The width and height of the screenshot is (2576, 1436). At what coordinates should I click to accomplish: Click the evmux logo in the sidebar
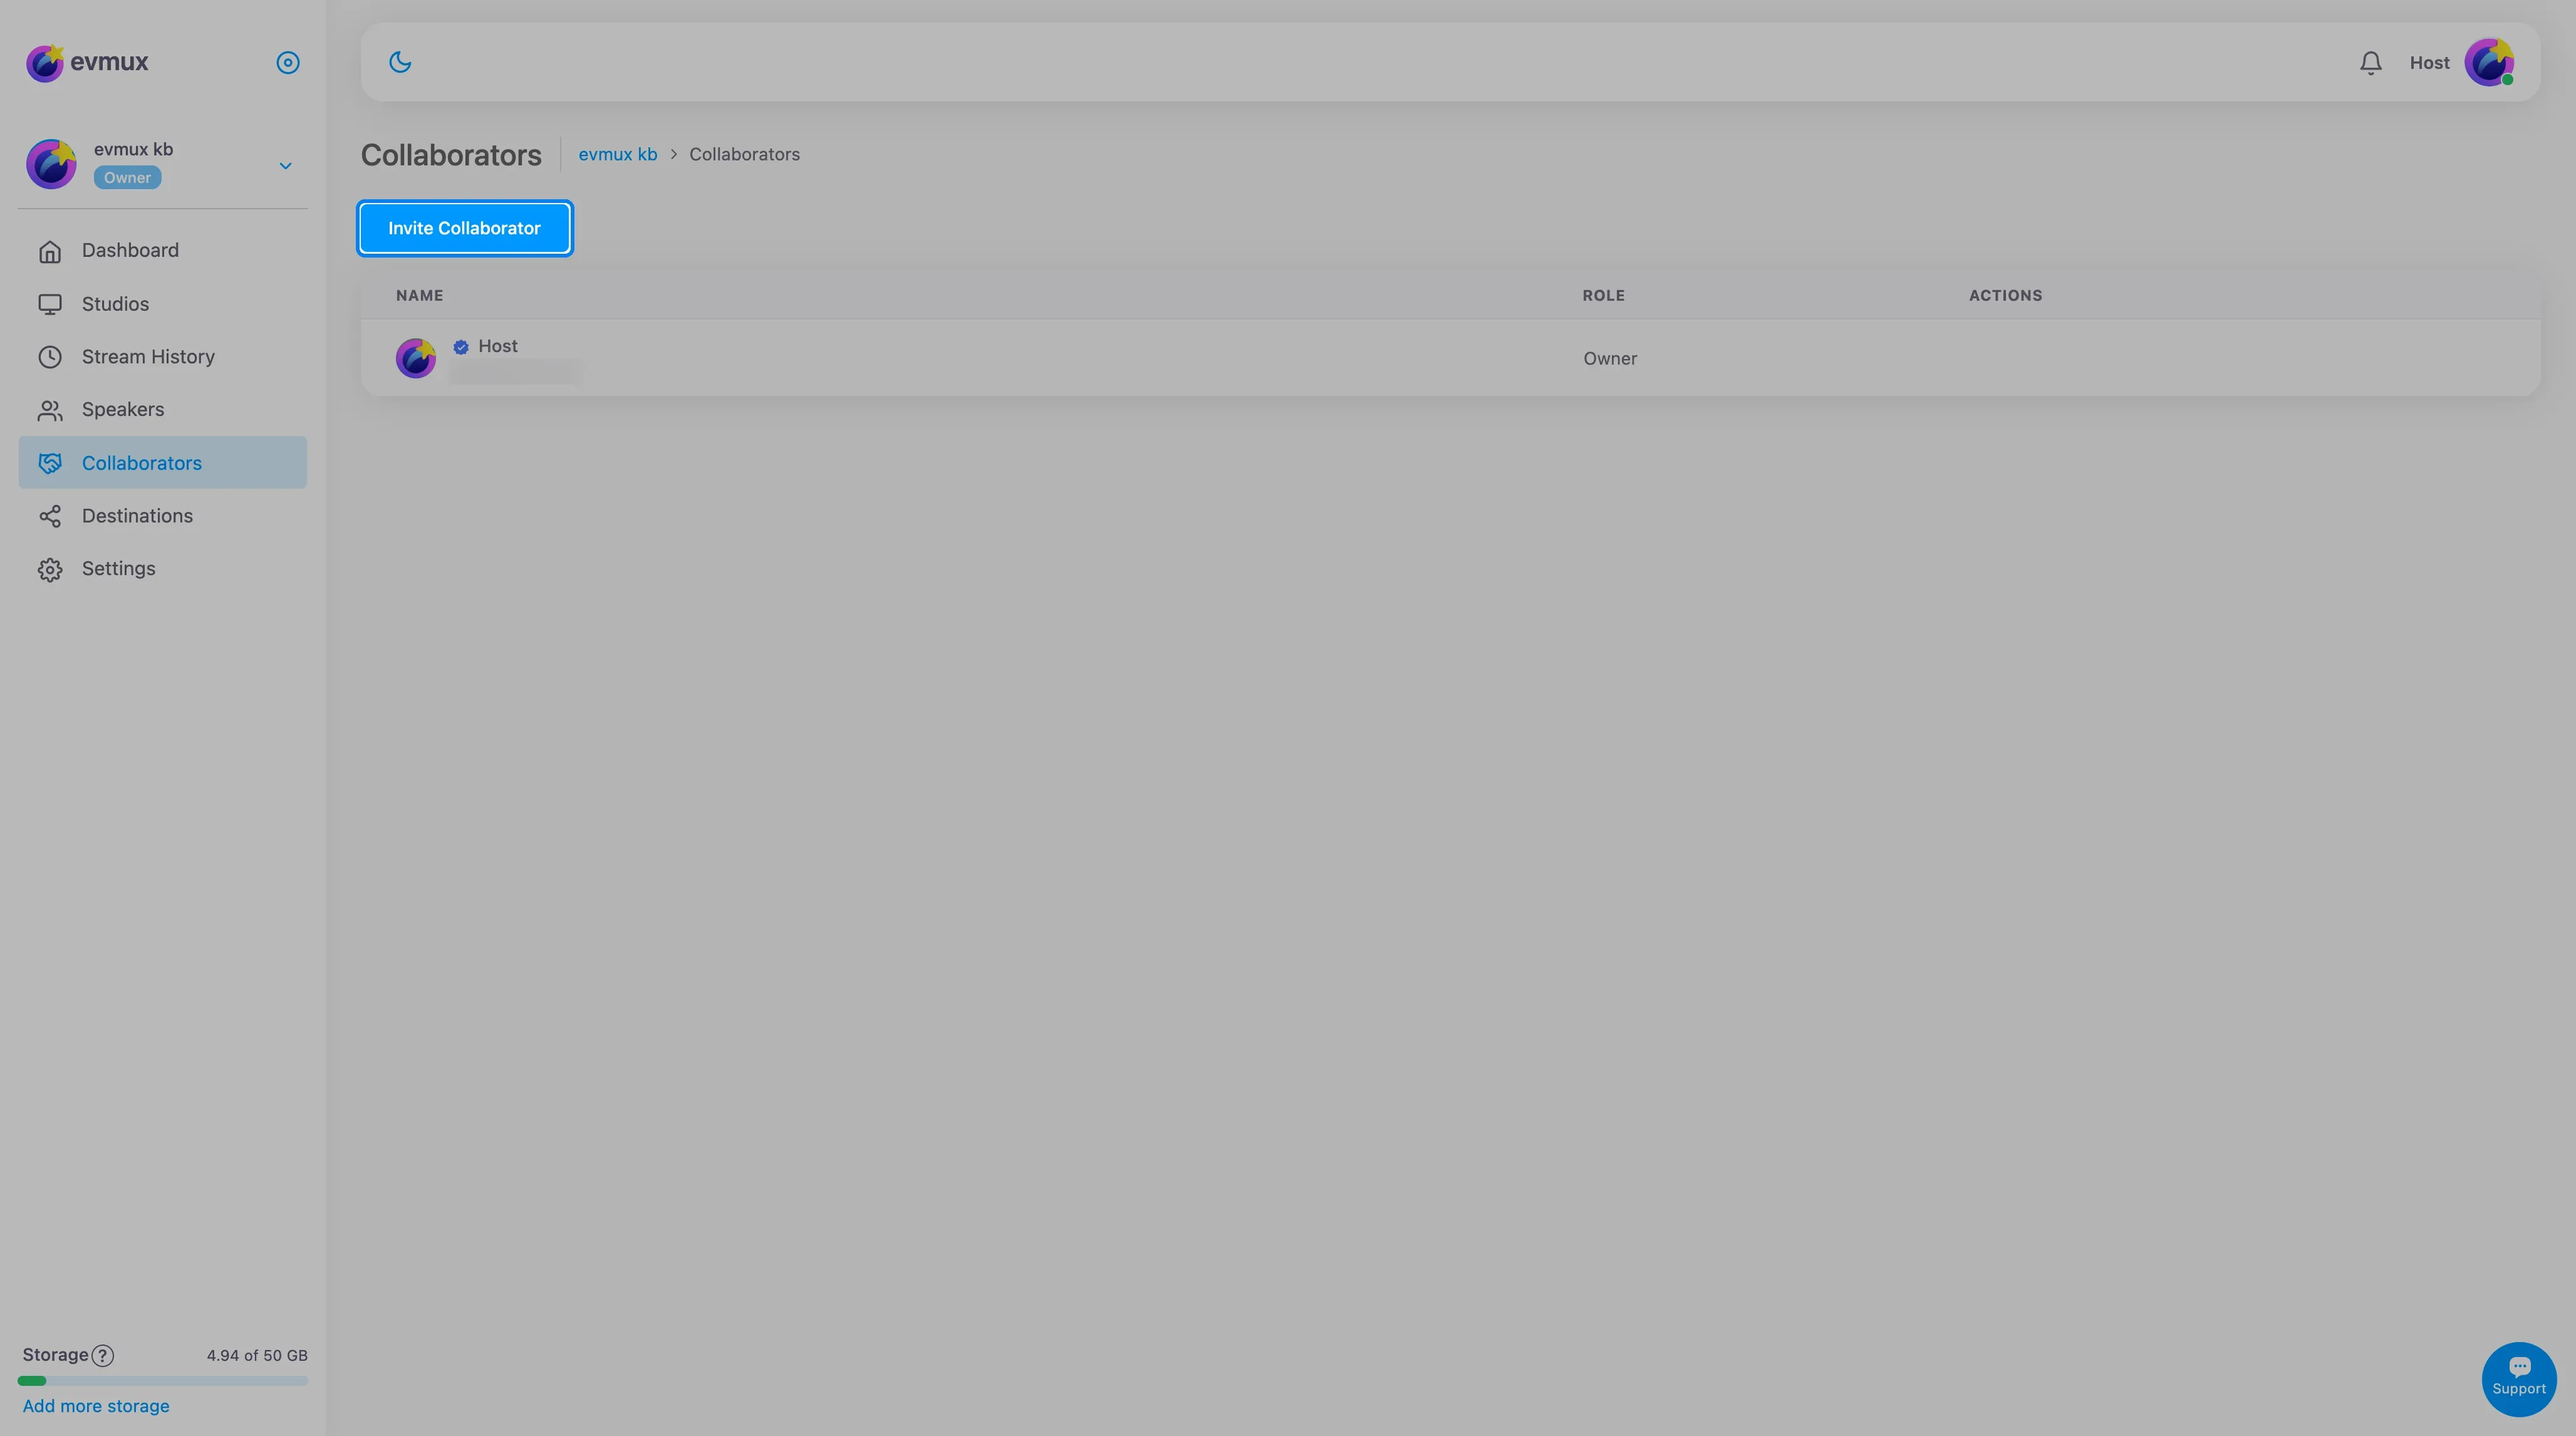pos(87,62)
